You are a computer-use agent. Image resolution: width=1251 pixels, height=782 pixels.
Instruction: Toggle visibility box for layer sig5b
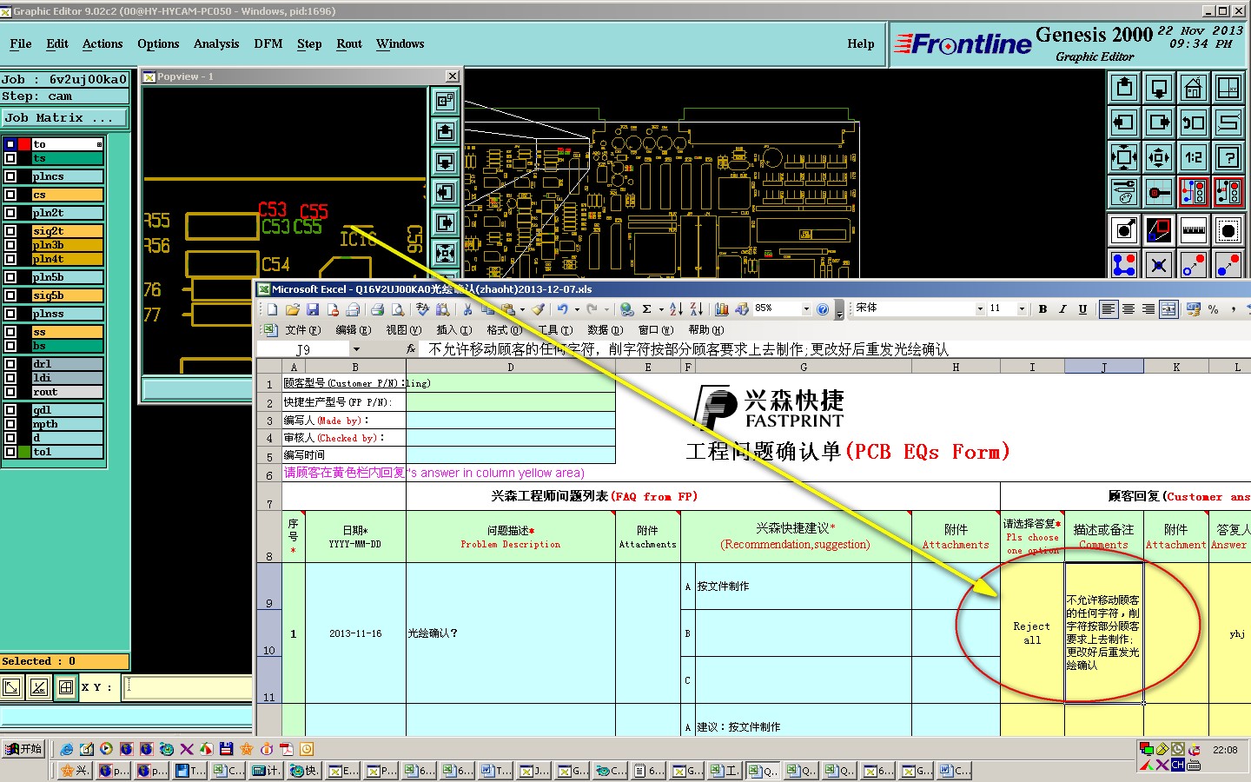pos(10,295)
